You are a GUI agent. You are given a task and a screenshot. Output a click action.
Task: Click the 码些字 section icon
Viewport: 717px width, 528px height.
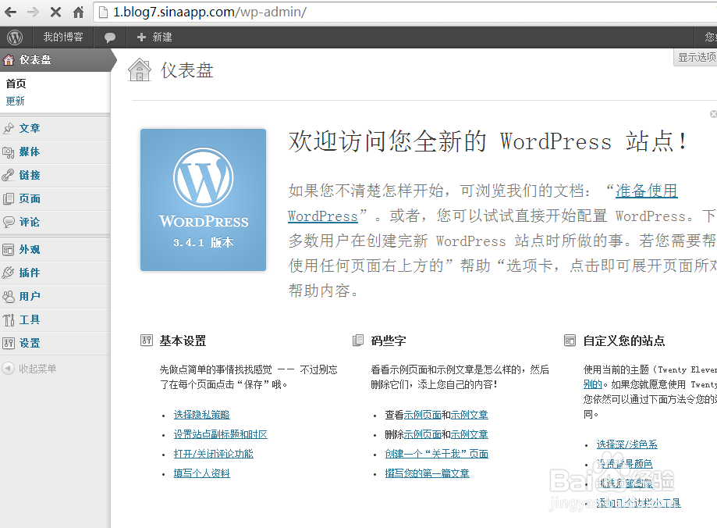(358, 341)
